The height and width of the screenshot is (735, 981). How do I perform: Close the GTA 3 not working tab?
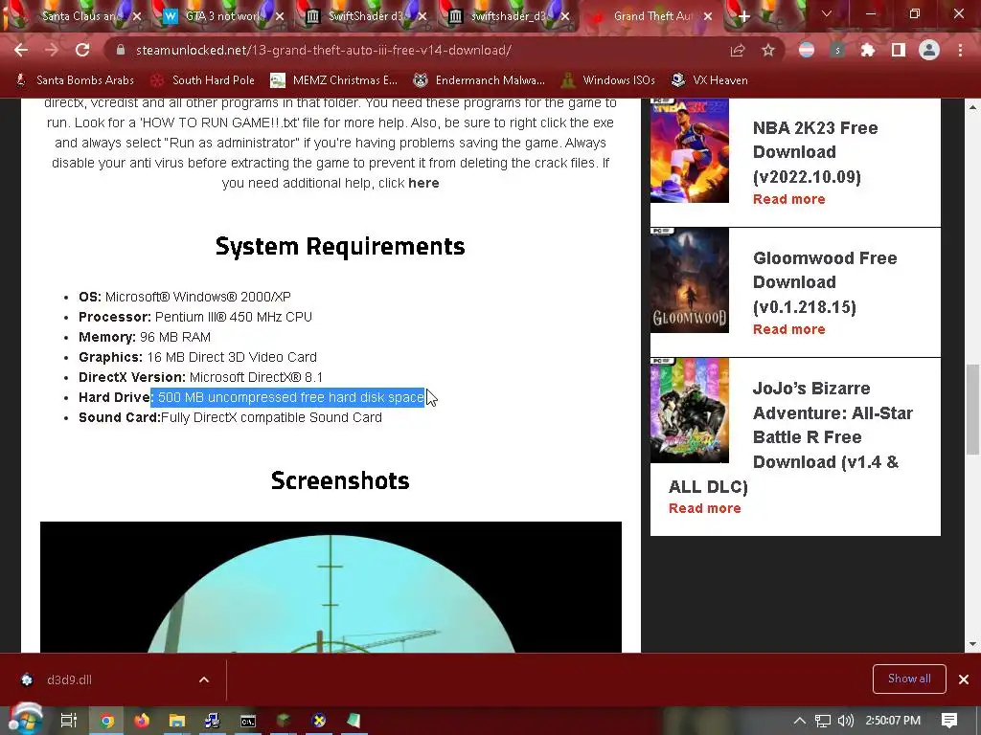click(x=280, y=16)
